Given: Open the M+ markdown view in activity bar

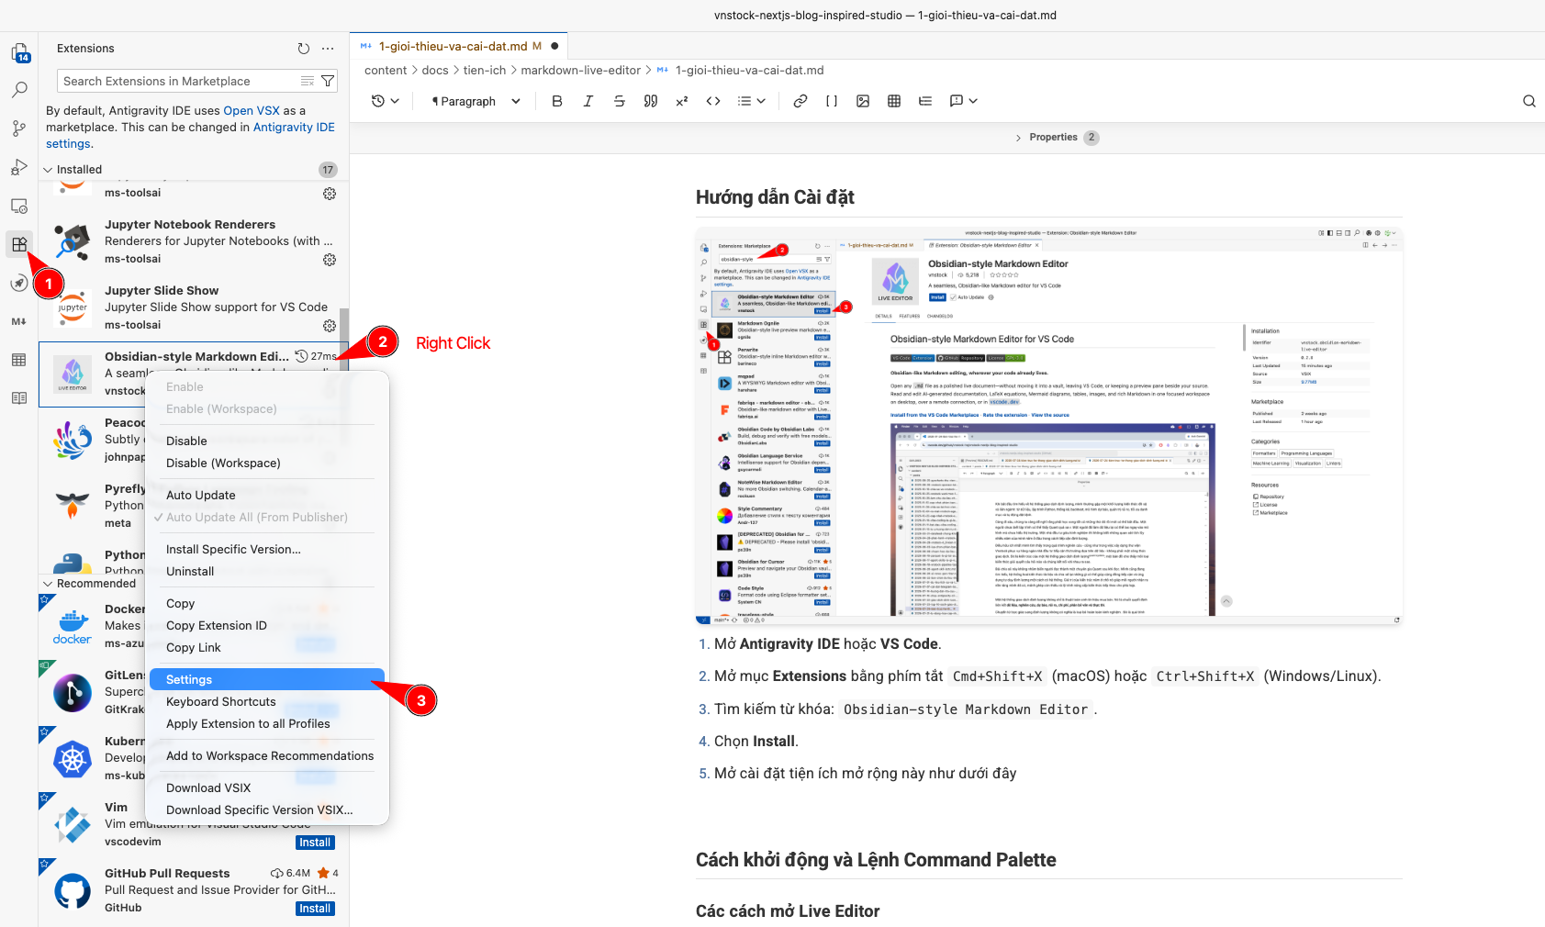Looking at the screenshot, I should click(19, 321).
